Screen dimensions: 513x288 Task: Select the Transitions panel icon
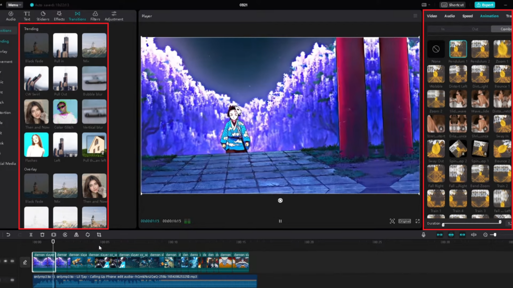[x=77, y=15]
